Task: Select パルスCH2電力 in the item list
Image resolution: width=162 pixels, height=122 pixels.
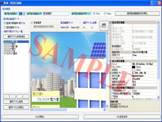Action: click(10, 49)
